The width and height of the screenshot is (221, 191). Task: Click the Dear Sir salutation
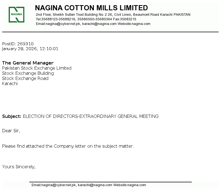click(x=11, y=131)
